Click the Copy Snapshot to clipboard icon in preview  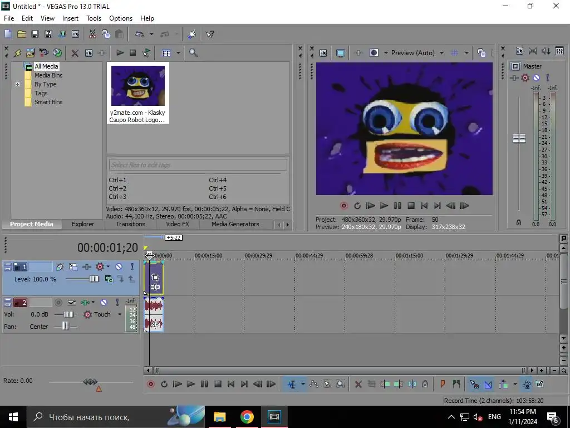481,53
